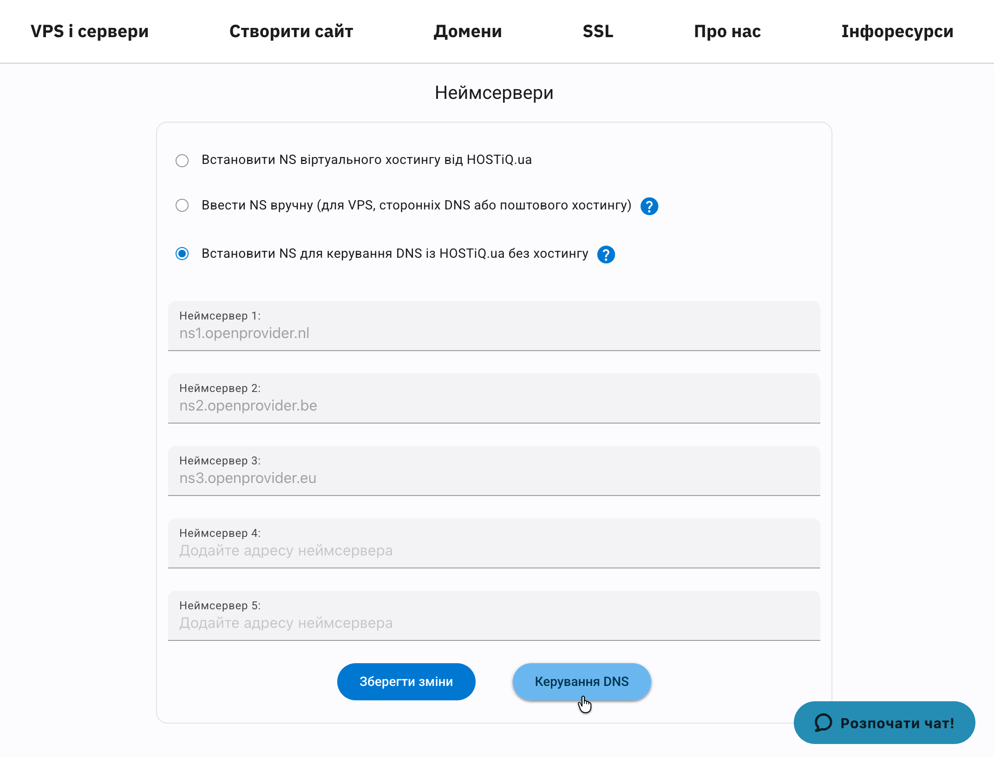Go to SSL menu item
The image size is (994, 757).
598,31
